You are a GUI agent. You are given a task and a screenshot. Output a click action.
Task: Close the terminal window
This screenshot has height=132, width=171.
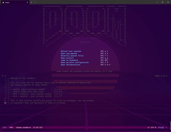pyautogui.click(x=168, y=2)
